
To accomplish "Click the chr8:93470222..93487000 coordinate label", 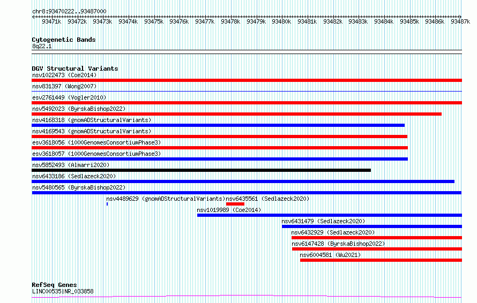I will [x=69, y=12].
